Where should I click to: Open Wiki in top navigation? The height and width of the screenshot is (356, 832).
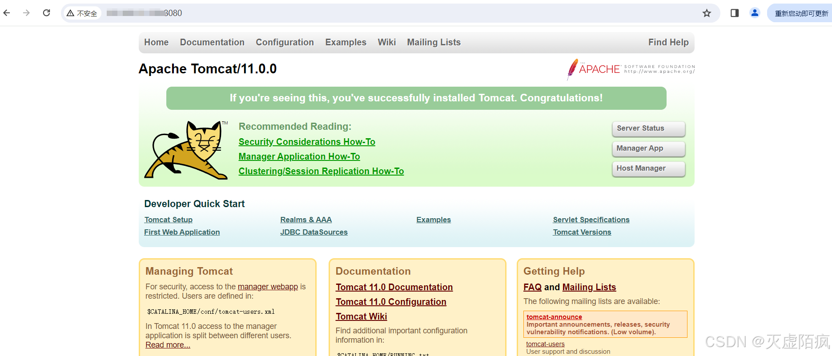pos(386,42)
